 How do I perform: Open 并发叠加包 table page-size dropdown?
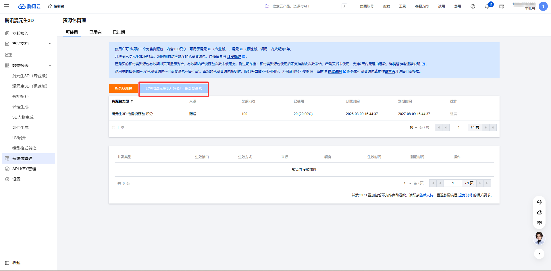(x=407, y=183)
